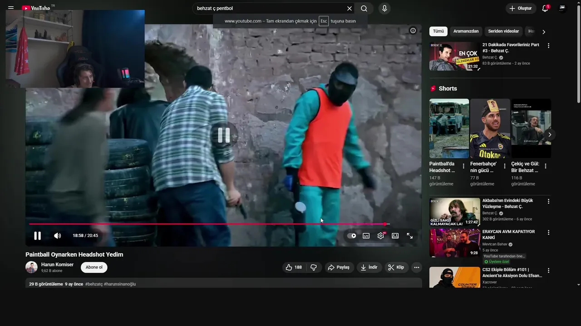Show video info card icon

coord(413,30)
